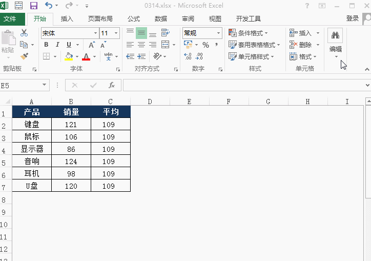Click the 登录 sign-in link
371x261 pixels.
point(353,18)
